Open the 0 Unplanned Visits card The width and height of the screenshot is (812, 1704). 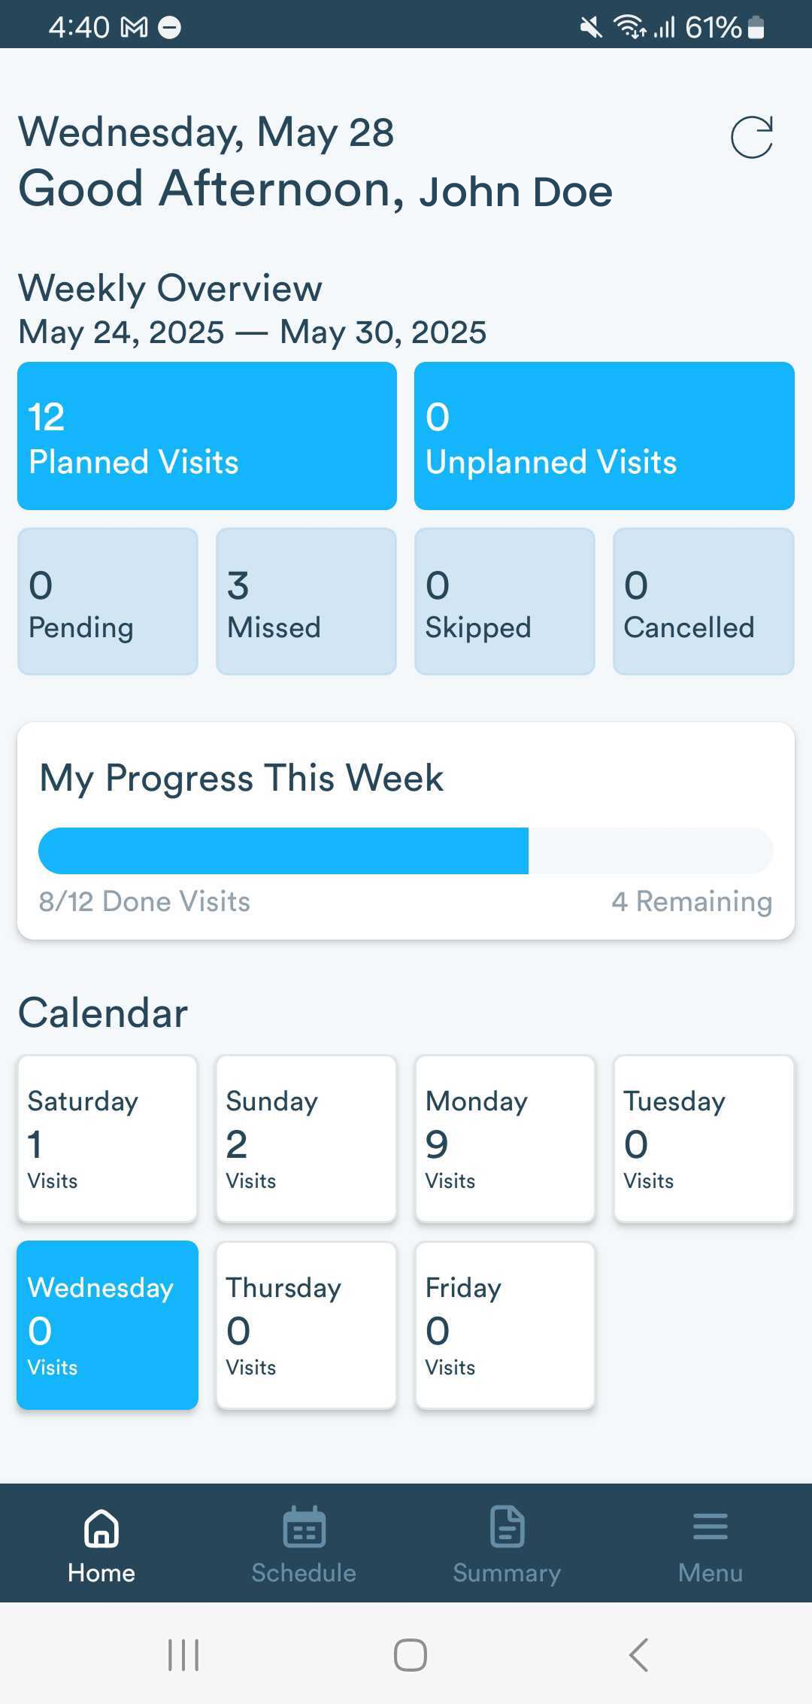click(604, 436)
